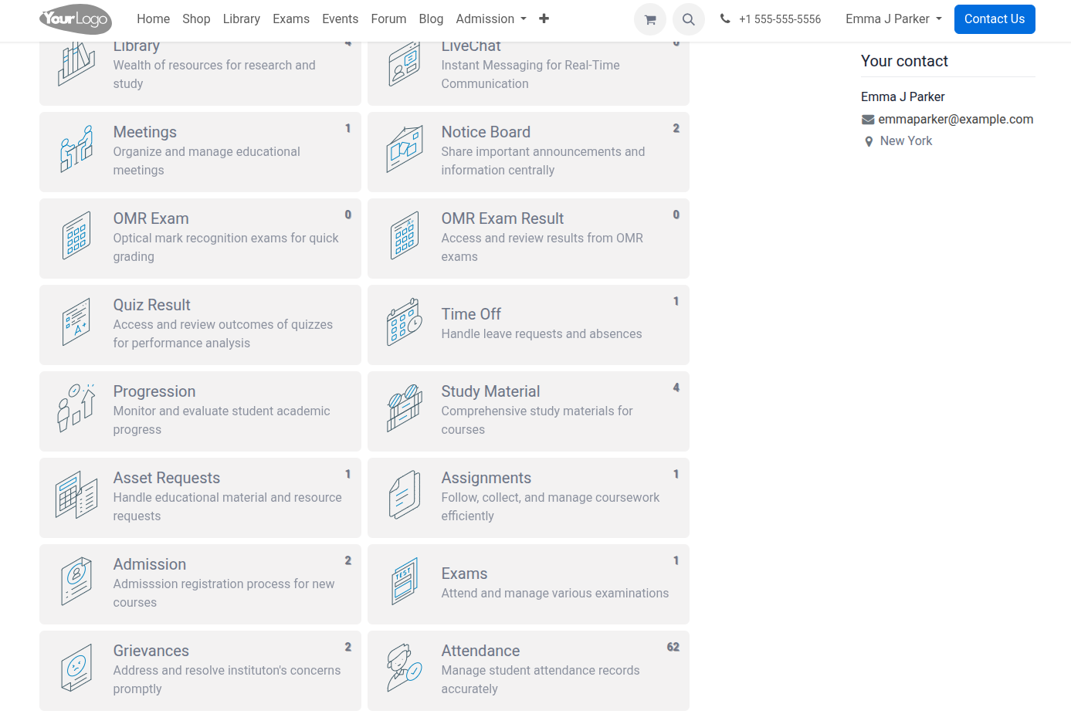The height and width of the screenshot is (714, 1071).
Task: Click the Meetings illustration icon
Action: coord(76,150)
